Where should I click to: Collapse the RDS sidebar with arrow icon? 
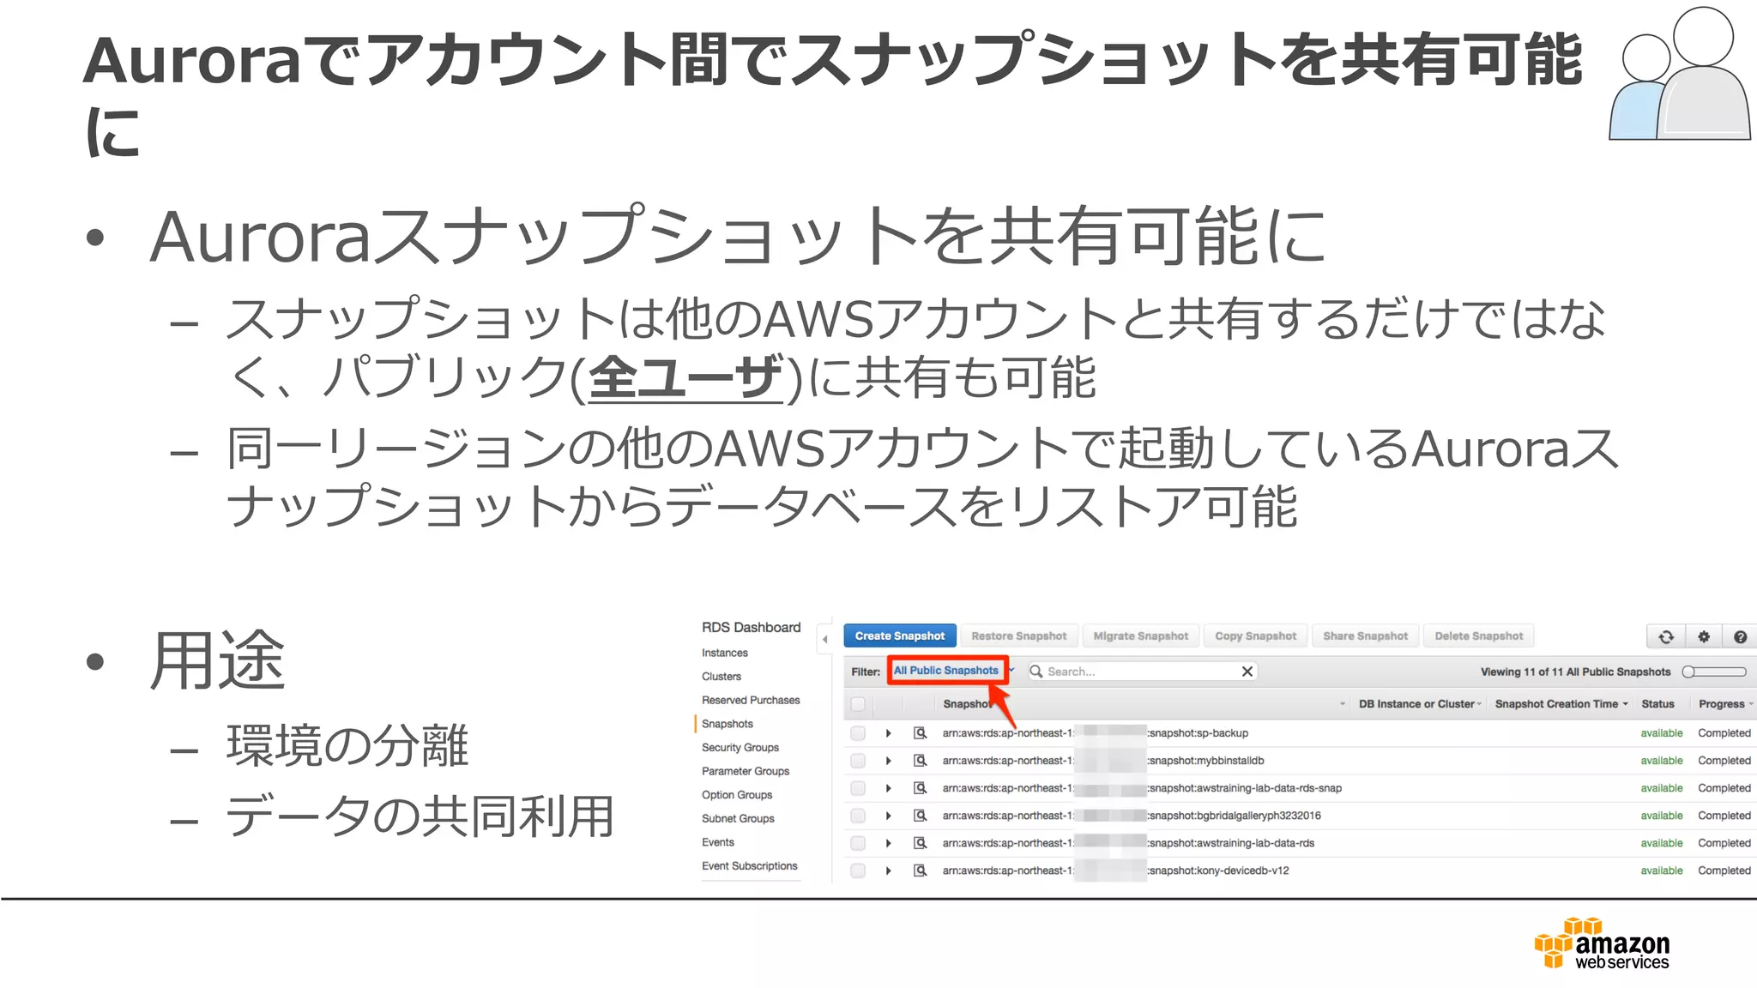[x=824, y=639]
